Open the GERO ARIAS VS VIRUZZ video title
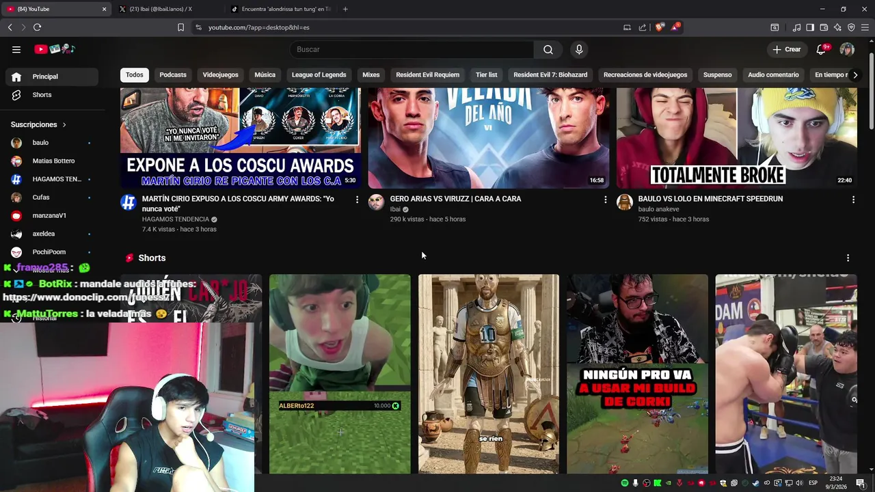 (455, 199)
